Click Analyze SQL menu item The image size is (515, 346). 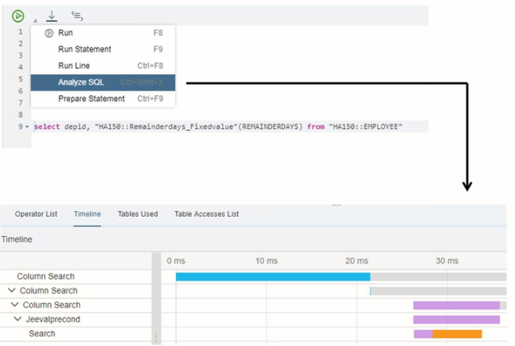(x=81, y=82)
